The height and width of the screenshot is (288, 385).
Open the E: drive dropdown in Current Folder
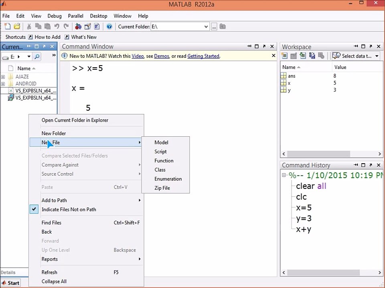click(29, 57)
